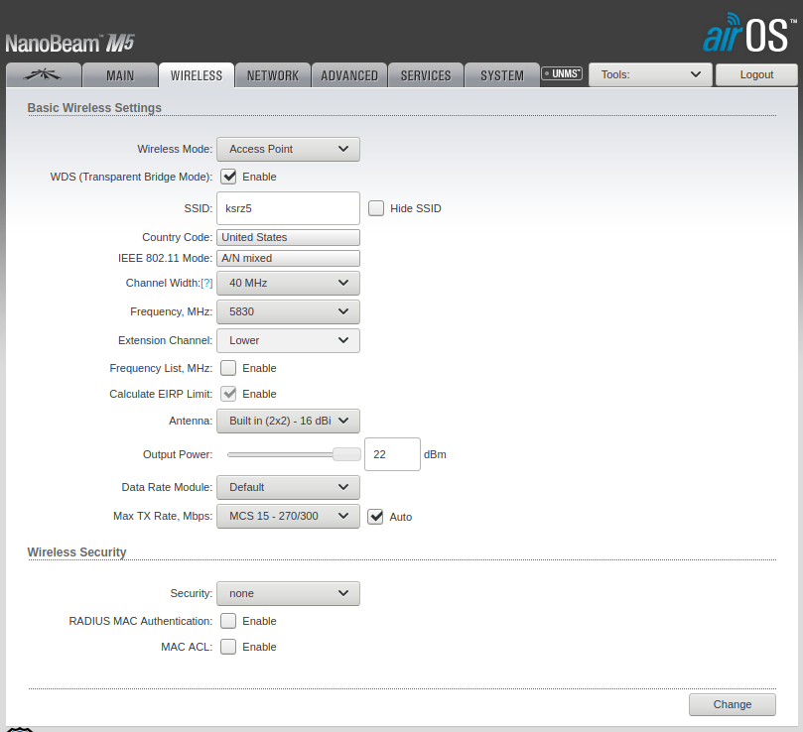Open the Security type dropdown
This screenshot has width=803, height=732.
coord(288,593)
